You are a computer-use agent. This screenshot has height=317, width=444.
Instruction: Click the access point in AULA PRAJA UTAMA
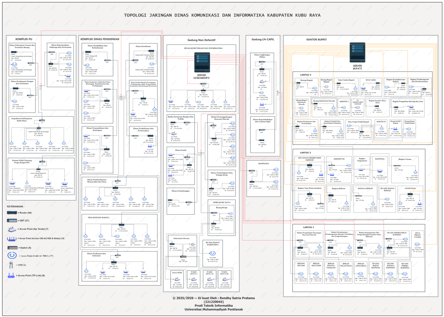(417, 244)
